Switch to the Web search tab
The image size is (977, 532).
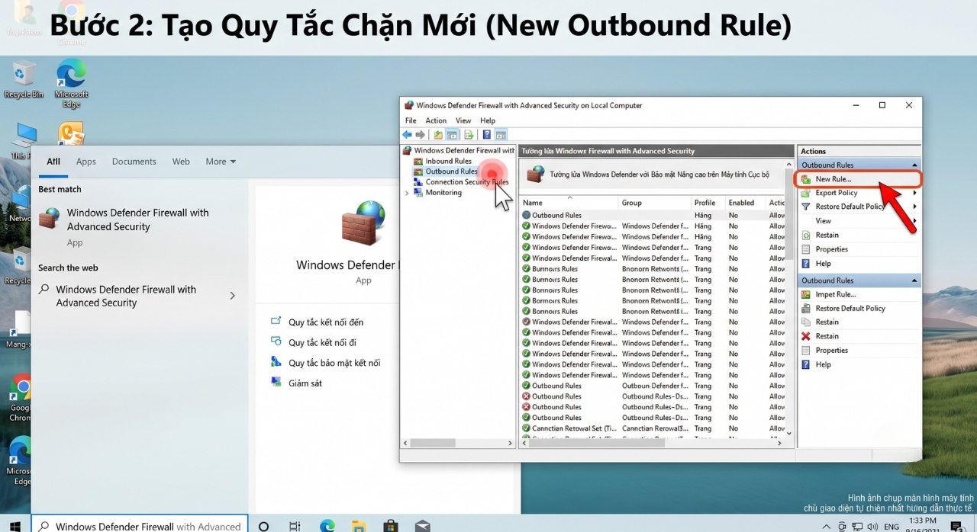tap(181, 162)
